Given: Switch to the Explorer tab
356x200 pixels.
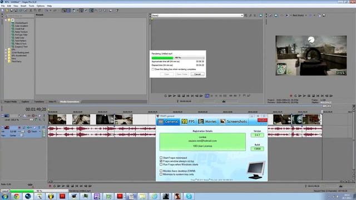Looking at the screenshot, I should 25,102.
